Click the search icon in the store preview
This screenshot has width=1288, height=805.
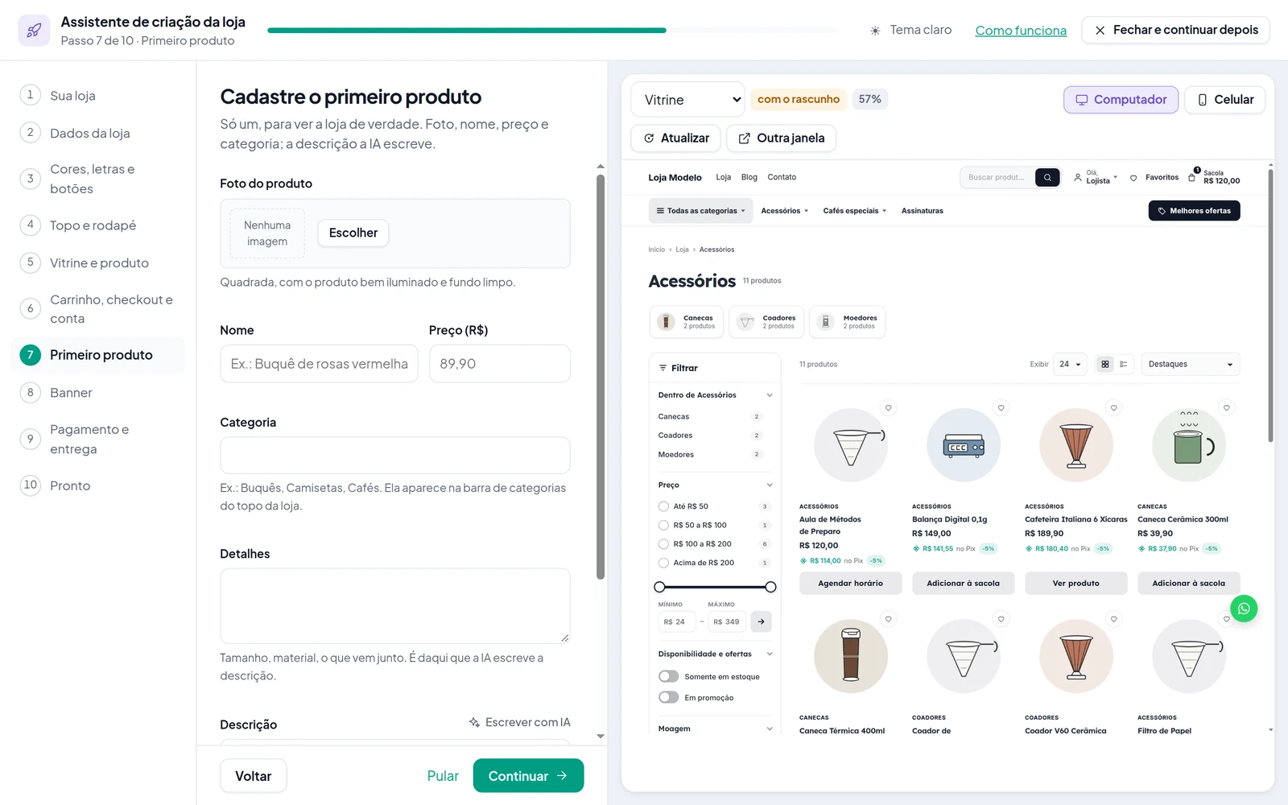(x=1047, y=177)
